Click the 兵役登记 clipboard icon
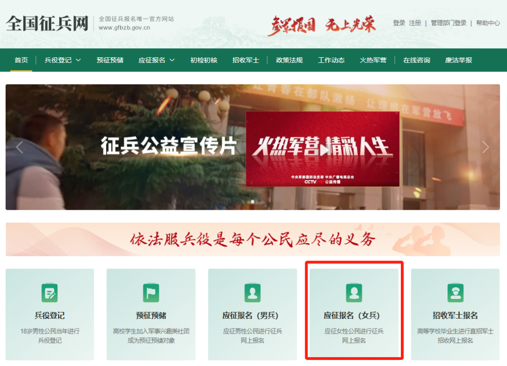Viewport: 507px width, 366px height. point(49,292)
